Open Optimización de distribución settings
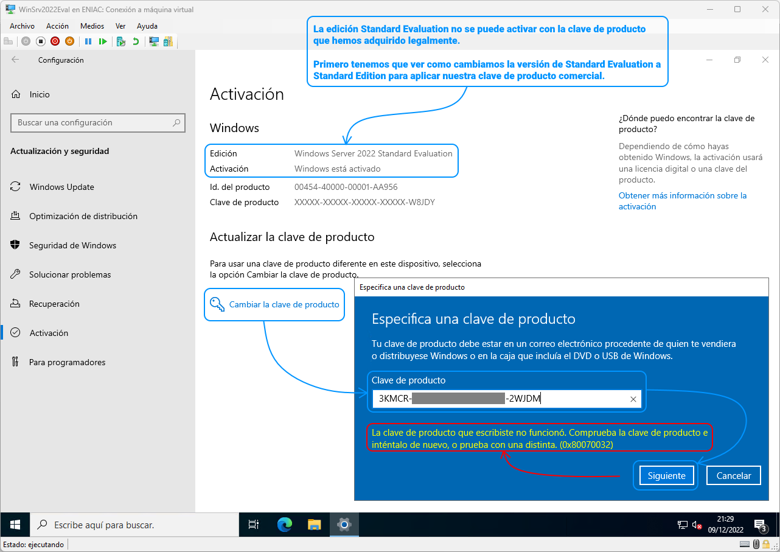Image resolution: width=780 pixels, height=552 pixels. [x=97, y=216]
